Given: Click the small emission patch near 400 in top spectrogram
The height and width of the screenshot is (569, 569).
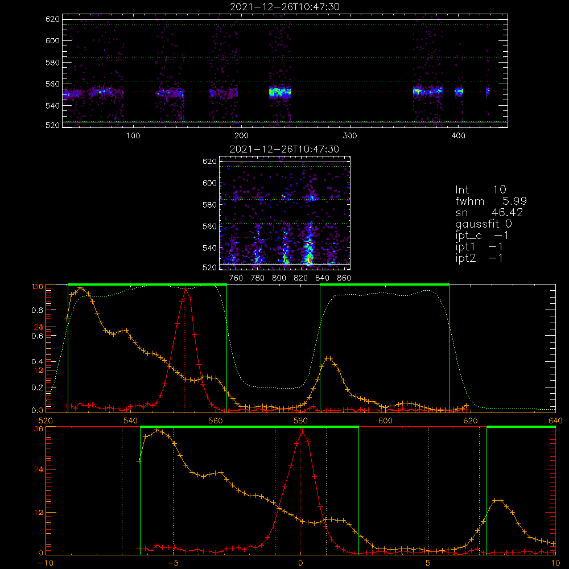Looking at the screenshot, I should tap(459, 92).
